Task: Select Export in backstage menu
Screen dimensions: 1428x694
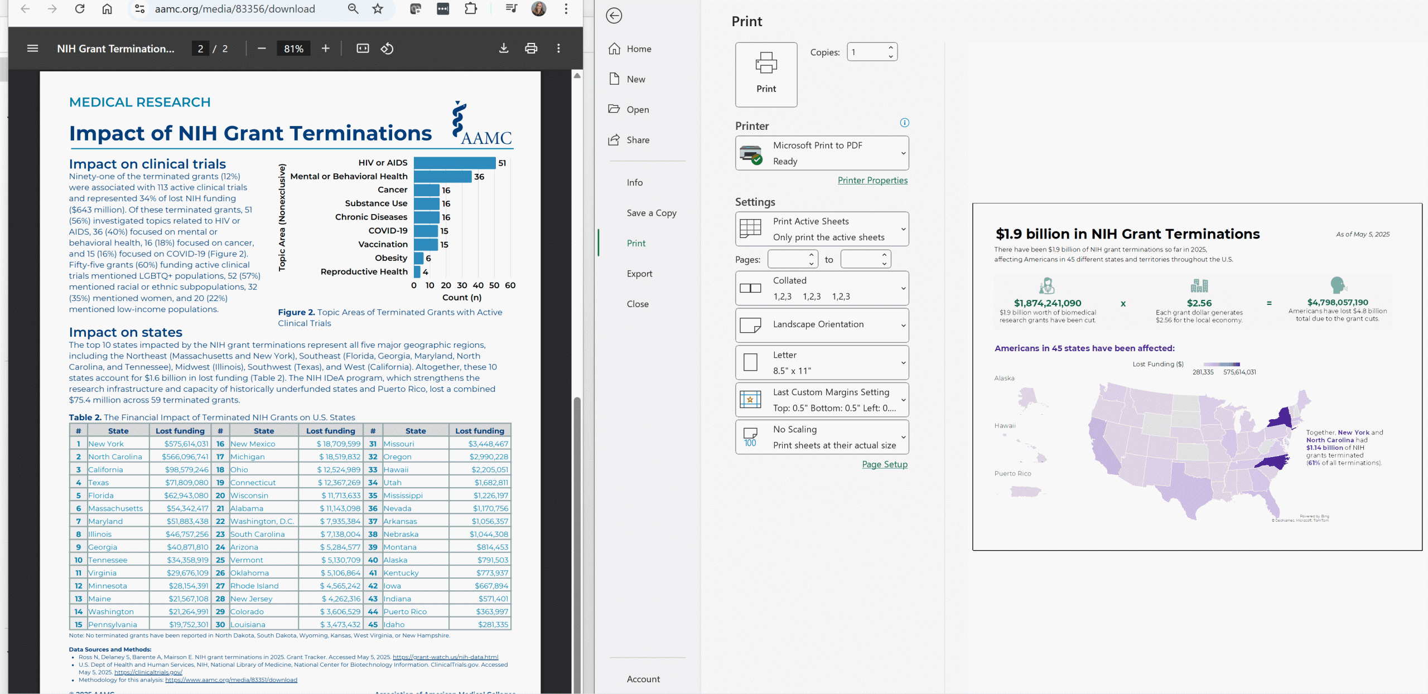Action: point(639,274)
